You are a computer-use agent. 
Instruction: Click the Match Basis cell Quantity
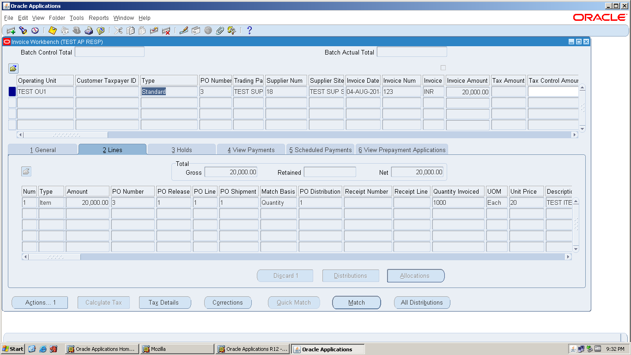(279, 202)
